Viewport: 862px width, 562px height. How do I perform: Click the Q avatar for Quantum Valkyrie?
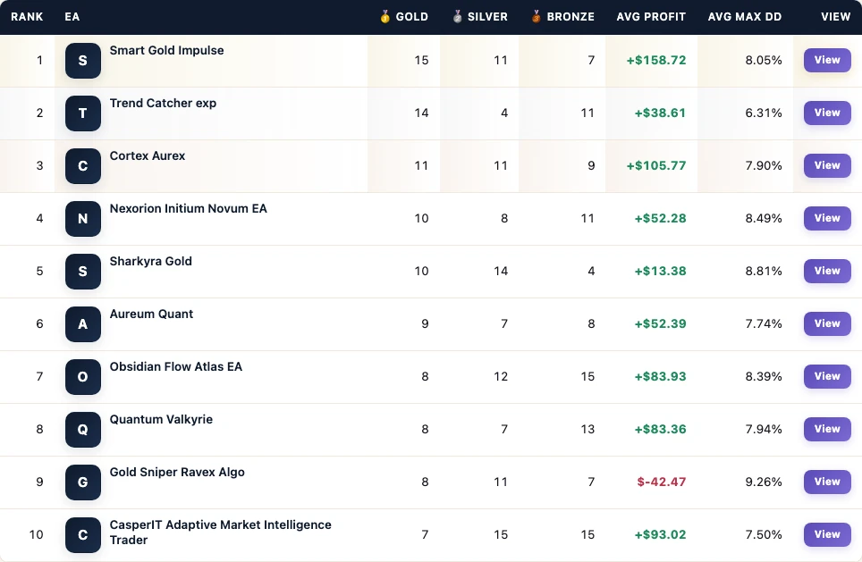(83, 430)
